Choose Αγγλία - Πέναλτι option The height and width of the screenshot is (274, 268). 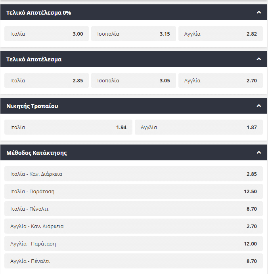(133, 261)
